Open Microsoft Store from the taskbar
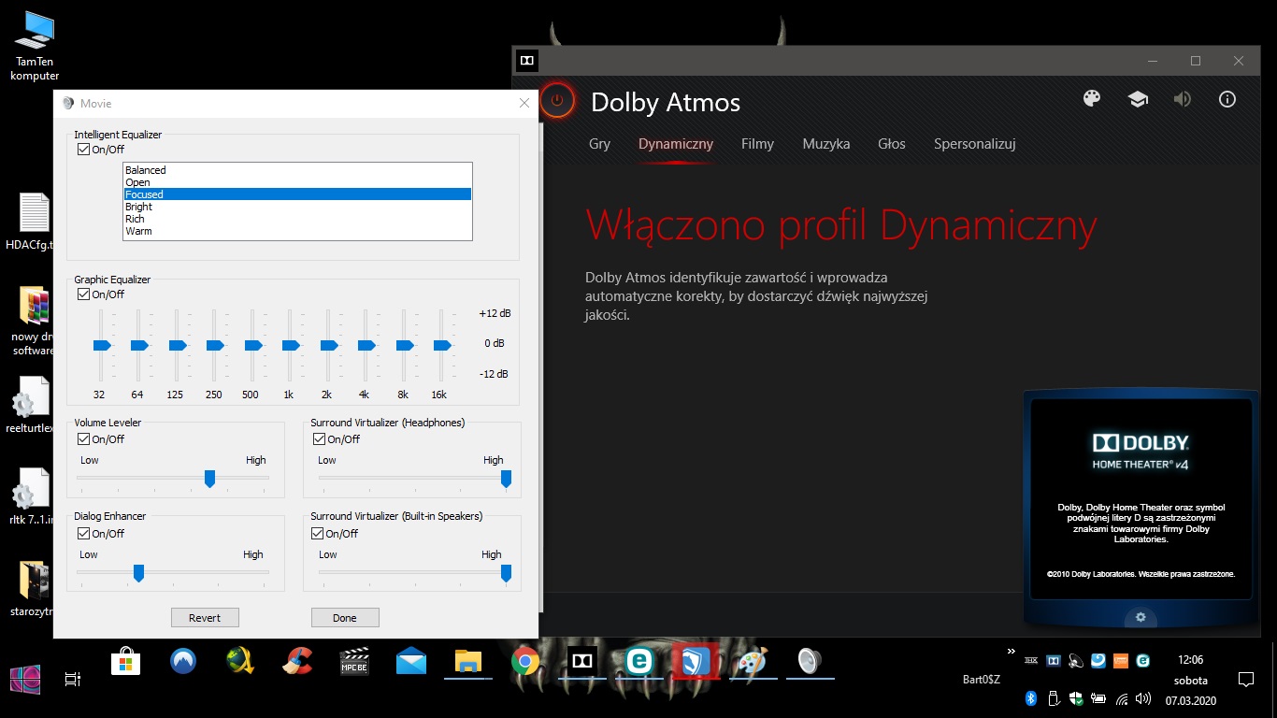The height and width of the screenshot is (718, 1277). tap(125, 661)
